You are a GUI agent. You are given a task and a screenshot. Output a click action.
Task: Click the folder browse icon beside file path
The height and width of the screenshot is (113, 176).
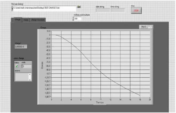(79, 7)
